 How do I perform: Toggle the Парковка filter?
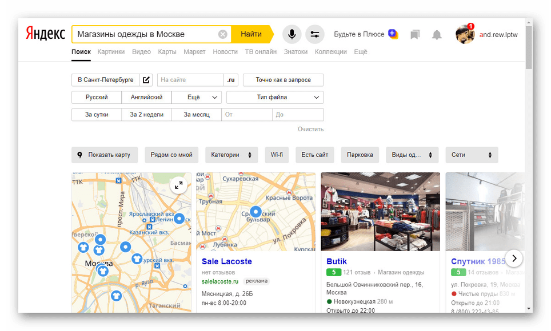(360, 155)
